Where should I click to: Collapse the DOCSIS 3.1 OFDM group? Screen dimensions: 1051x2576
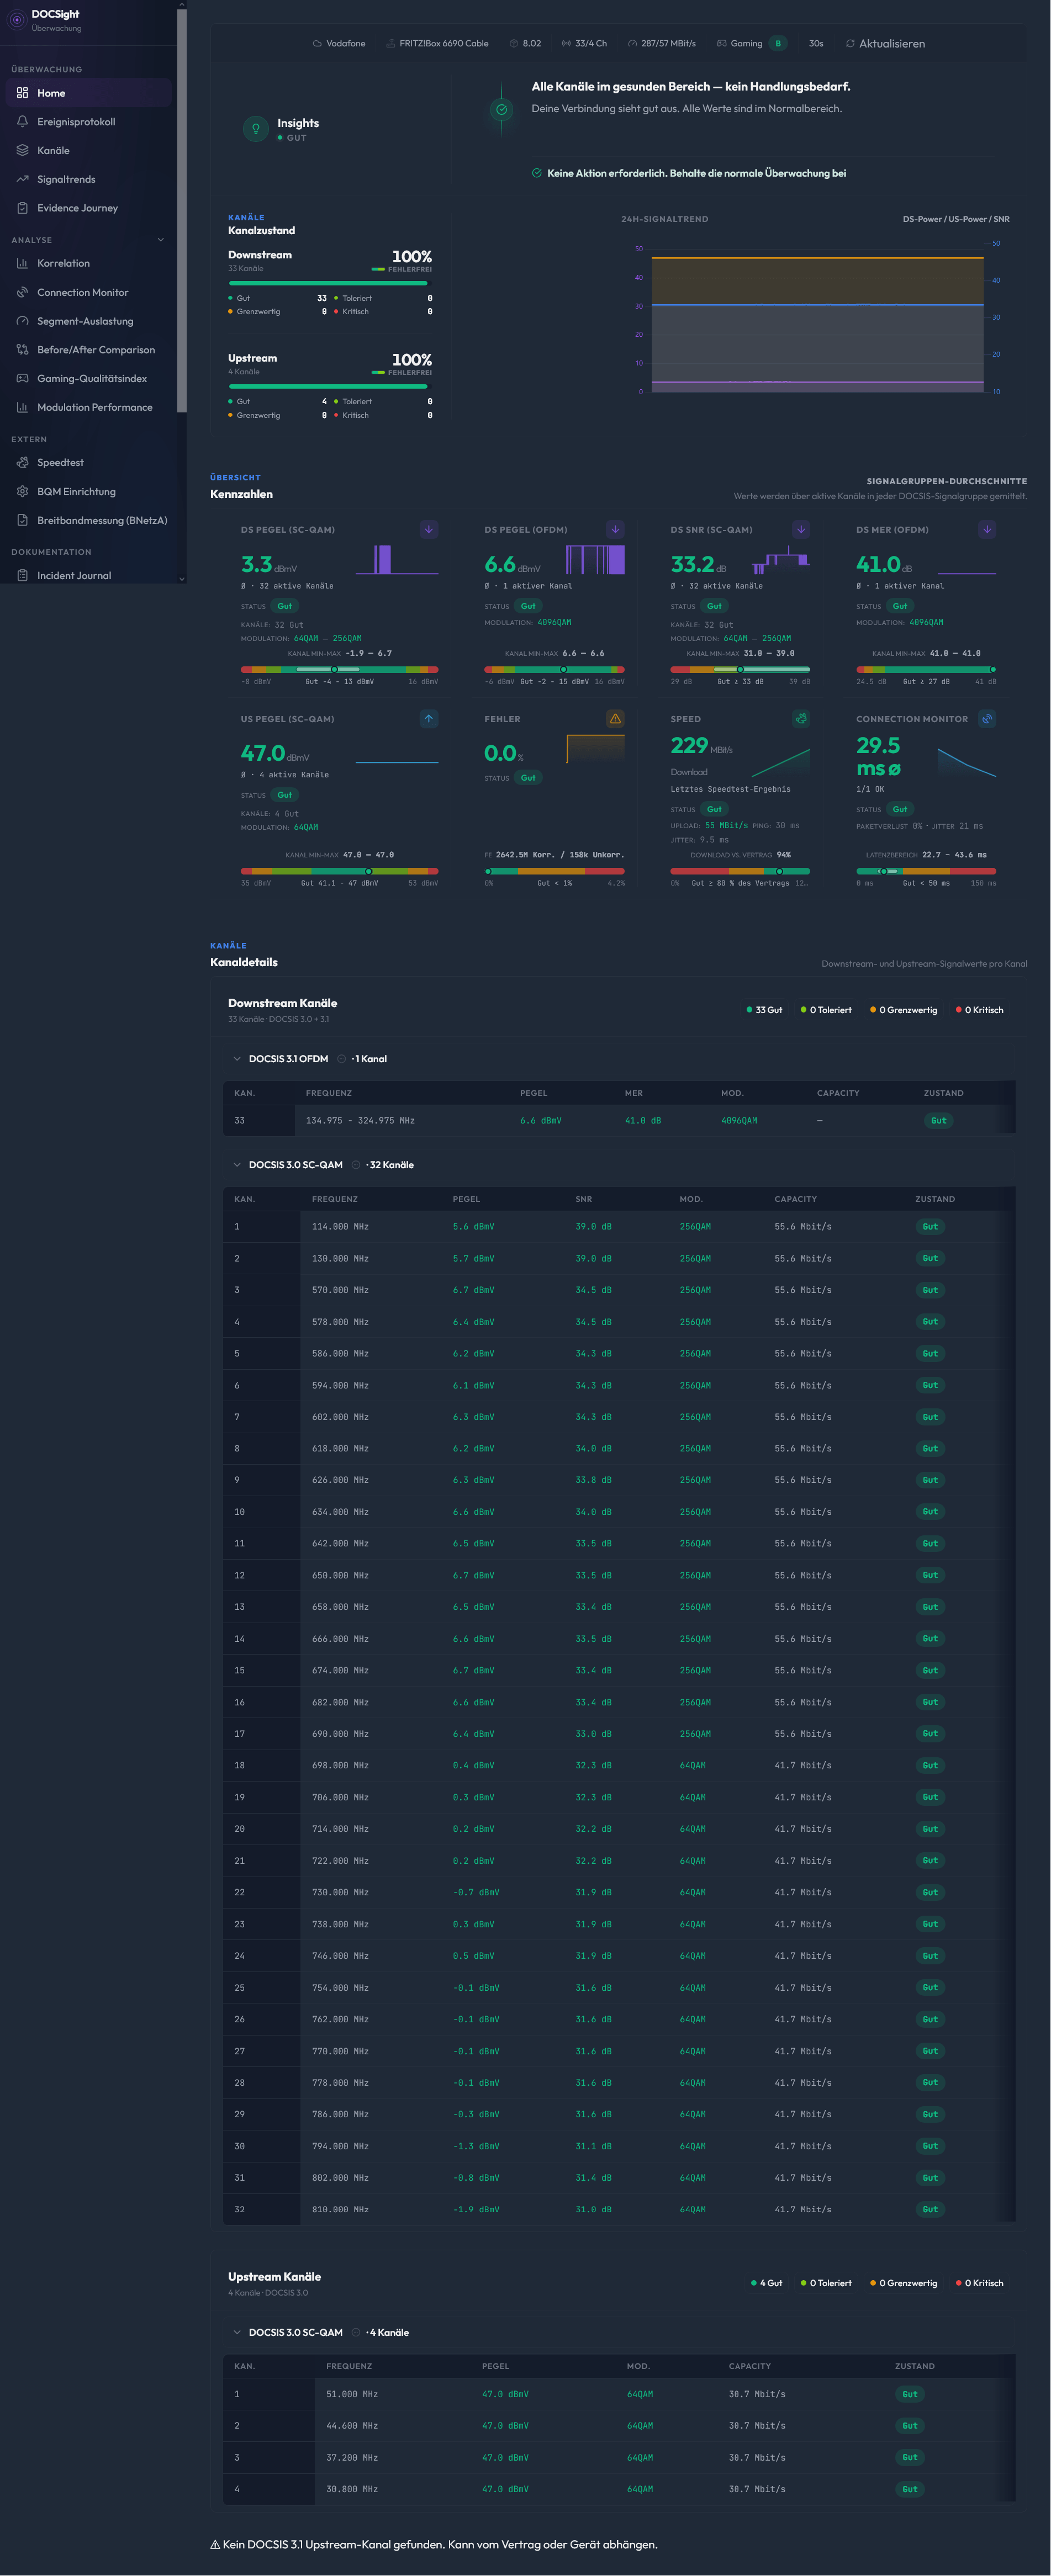pyautogui.click(x=237, y=1059)
